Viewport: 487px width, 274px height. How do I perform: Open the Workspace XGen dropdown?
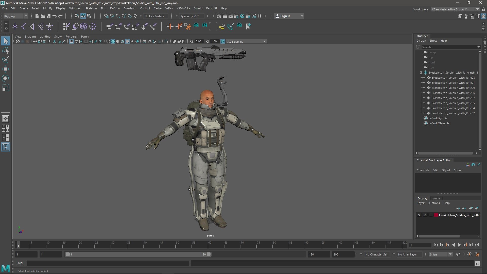(455, 9)
